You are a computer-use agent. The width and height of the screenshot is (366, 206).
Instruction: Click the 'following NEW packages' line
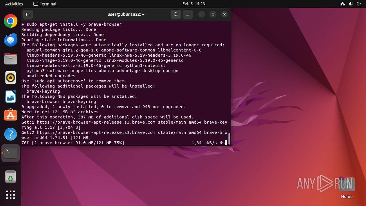[79, 96]
